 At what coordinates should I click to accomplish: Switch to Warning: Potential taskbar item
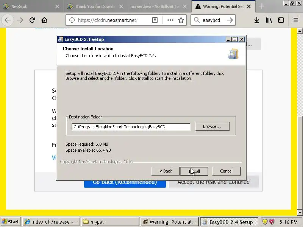(x=170, y=222)
